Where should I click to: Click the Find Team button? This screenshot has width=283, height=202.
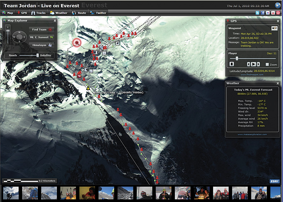(x=41, y=30)
